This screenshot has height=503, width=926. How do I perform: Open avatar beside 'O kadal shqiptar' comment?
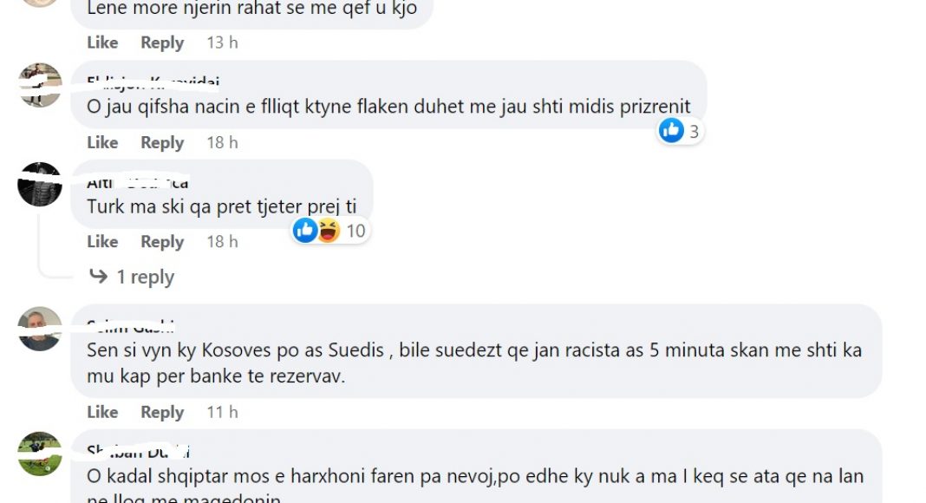pyautogui.click(x=40, y=454)
